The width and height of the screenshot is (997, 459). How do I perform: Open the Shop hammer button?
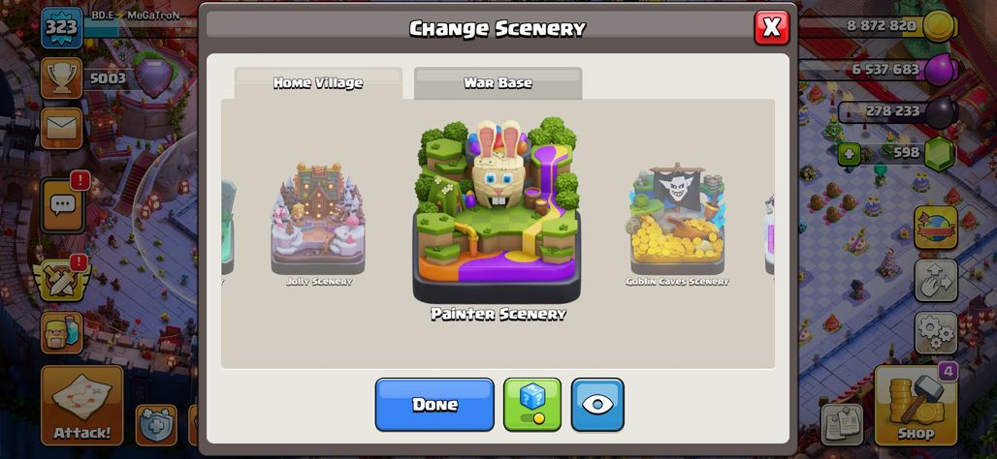click(x=916, y=405)
